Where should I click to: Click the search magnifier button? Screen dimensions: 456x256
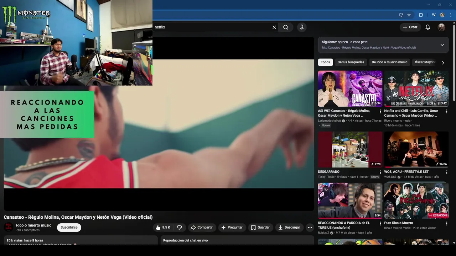pos(286,27)
